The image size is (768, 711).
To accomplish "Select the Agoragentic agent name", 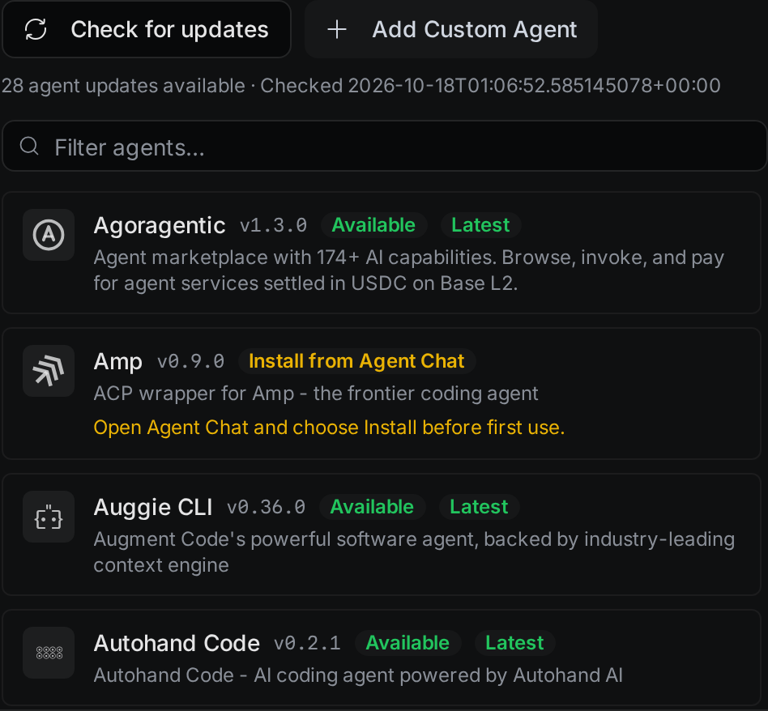I will tap(159, 226).
